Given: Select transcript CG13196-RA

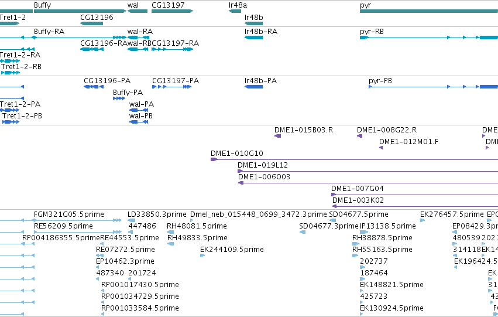Looking at the screenshot, I should click(92, 49).
